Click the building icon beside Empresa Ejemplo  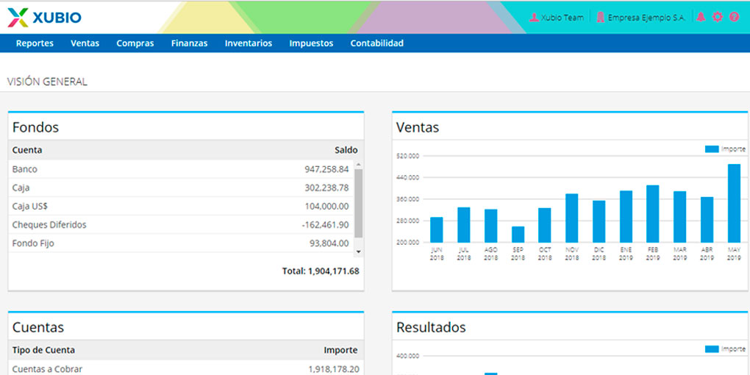[600, 17]
